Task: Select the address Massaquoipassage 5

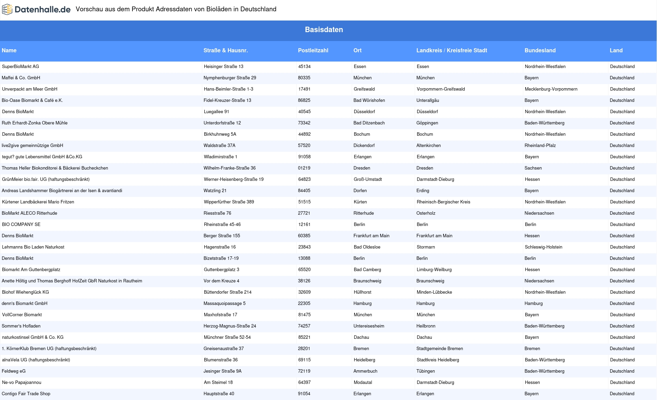Action: click(x=224, y=304)
